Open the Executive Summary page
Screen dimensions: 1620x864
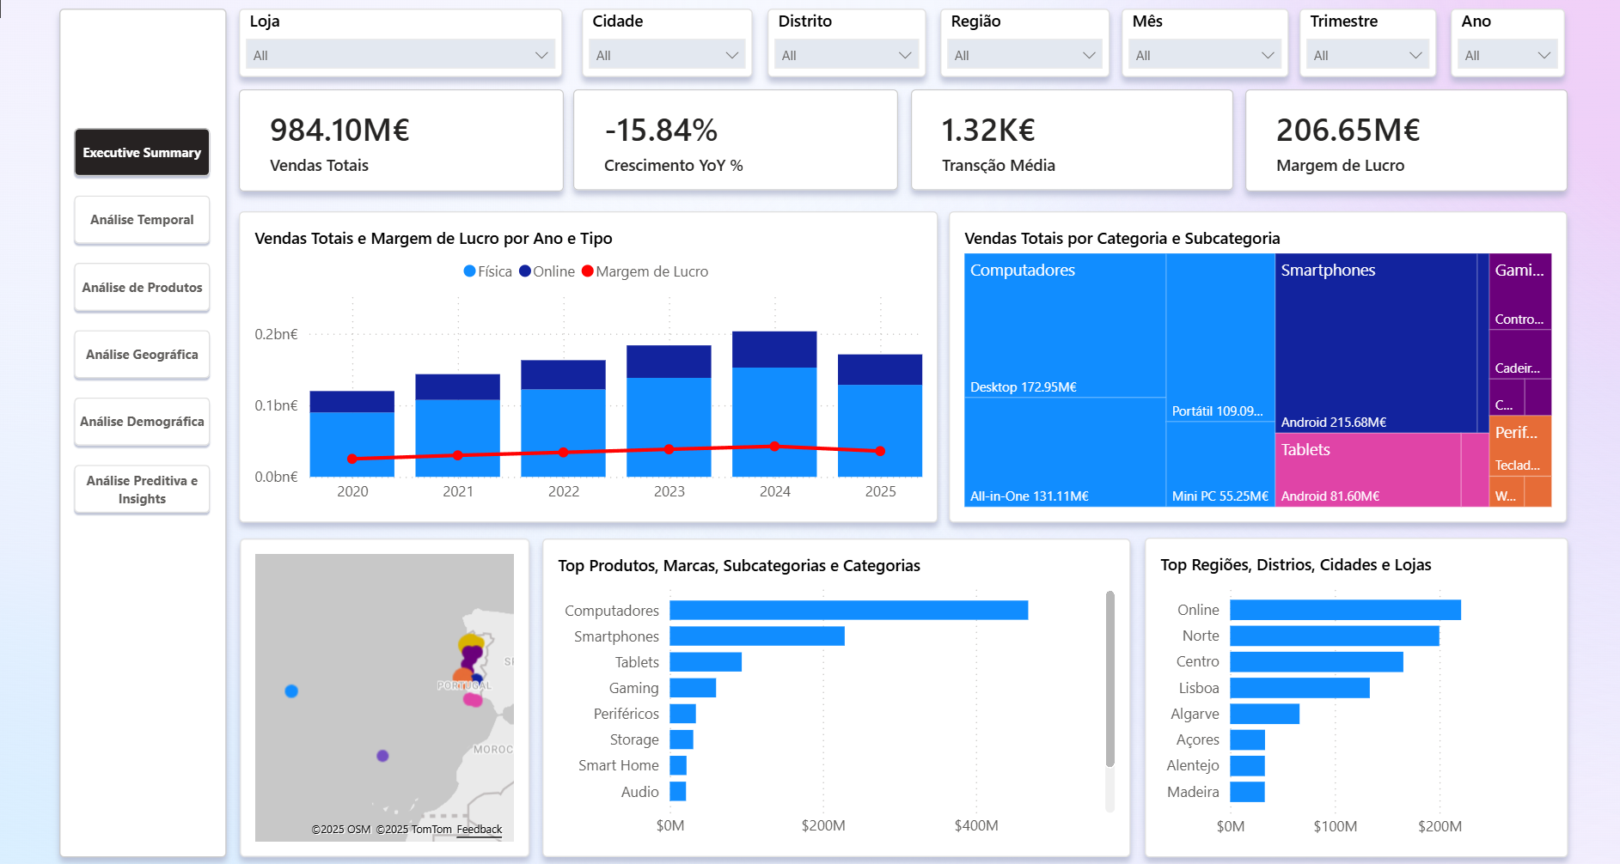point(142,153)
